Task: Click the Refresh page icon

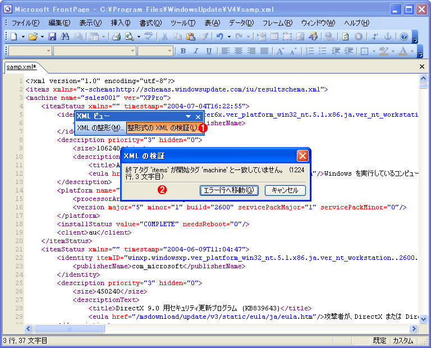Action: tap(346, 36)
